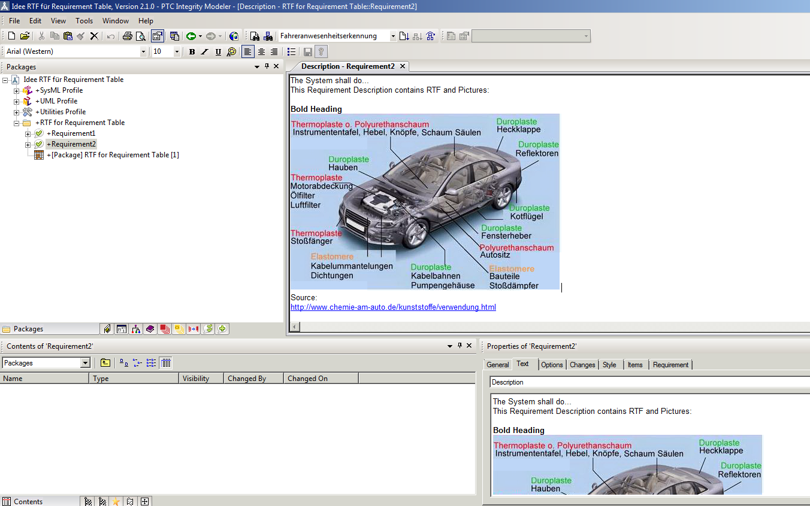
Task: Click the Open folder toolbar icon
Action: tap(25, 36)
